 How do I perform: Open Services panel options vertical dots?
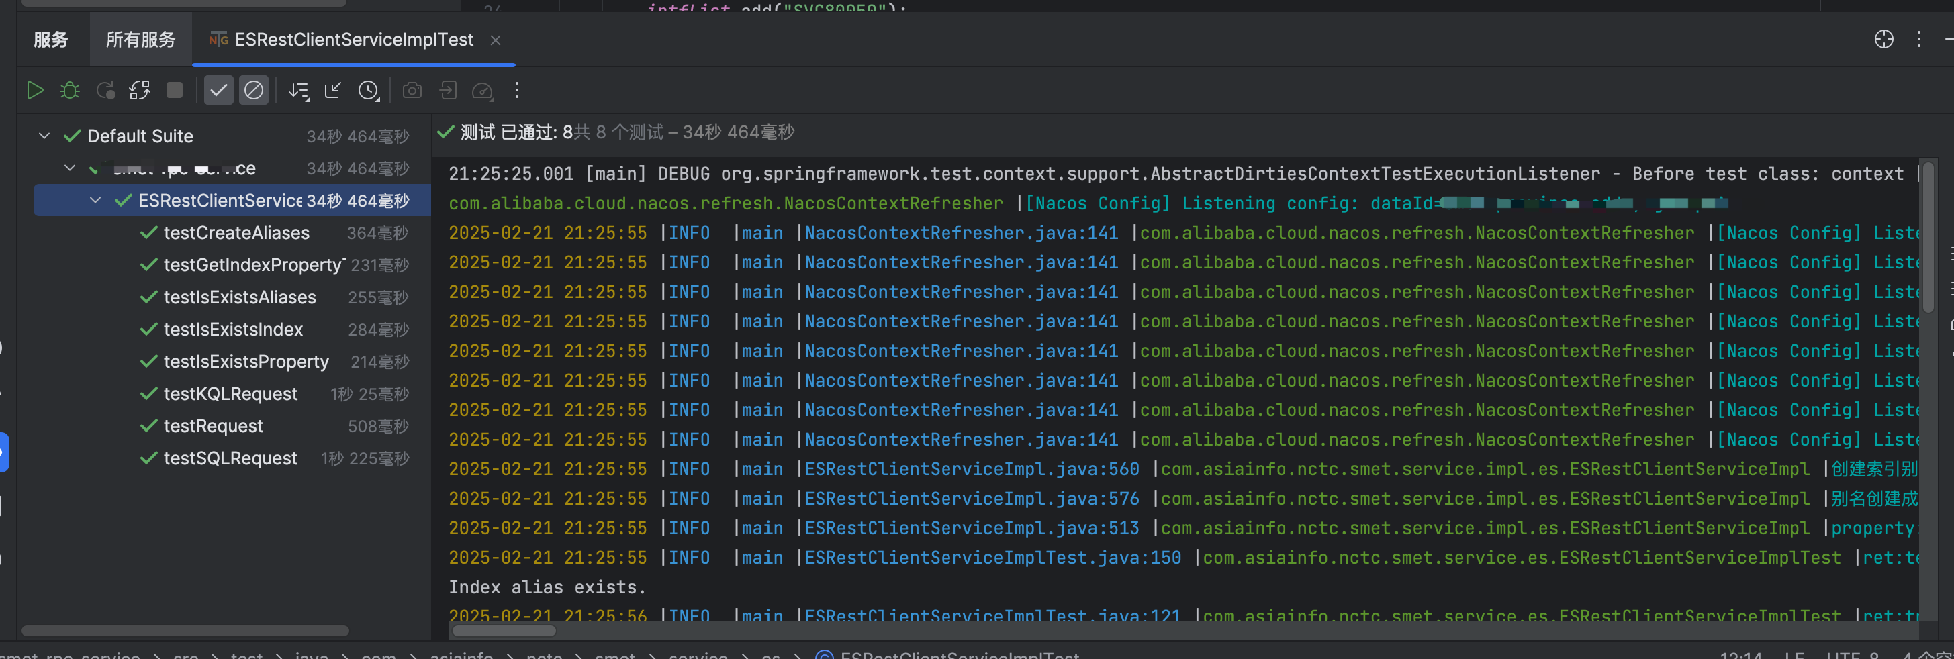click(1919, 40)
